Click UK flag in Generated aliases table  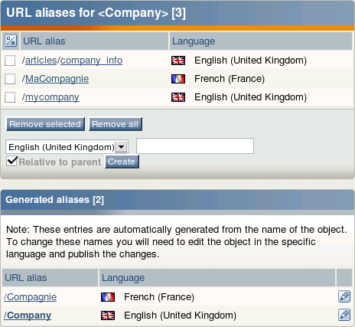[x=108, y=316]
